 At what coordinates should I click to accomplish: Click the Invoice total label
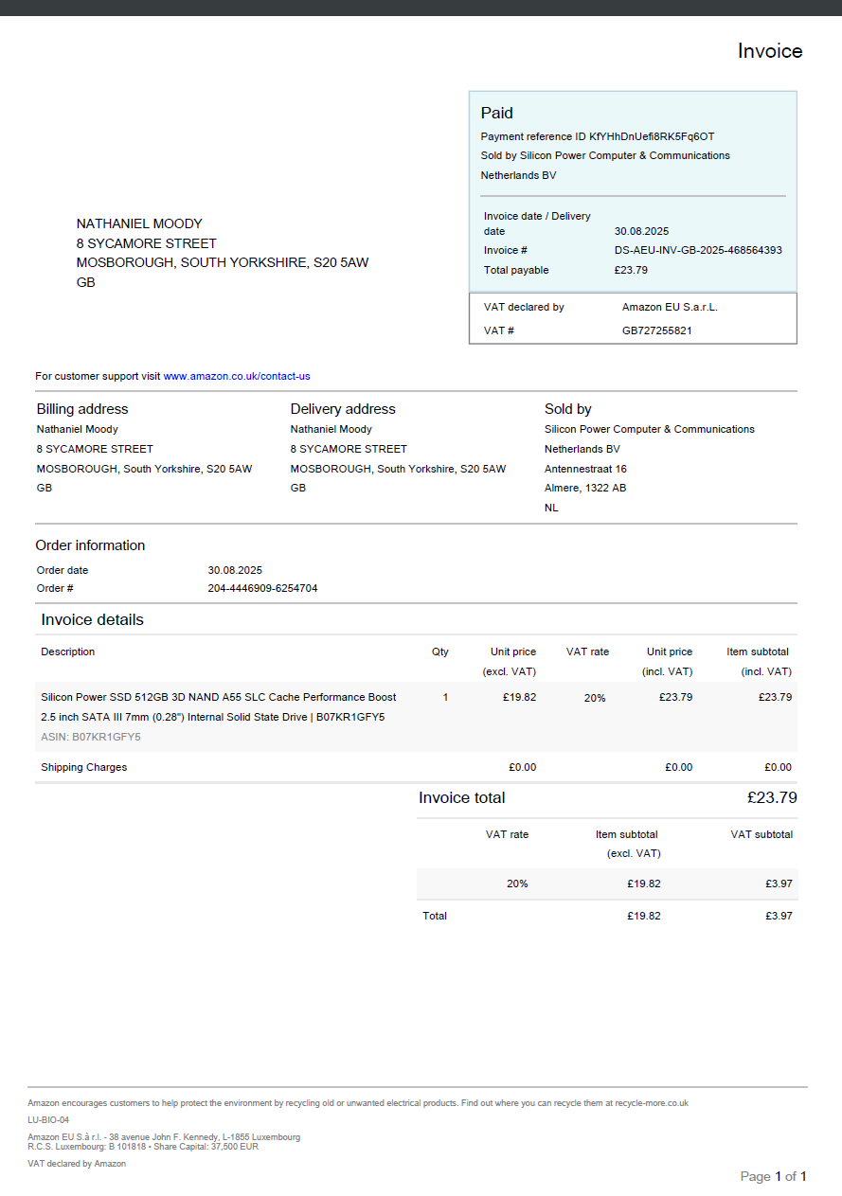[x=462, y=797]
